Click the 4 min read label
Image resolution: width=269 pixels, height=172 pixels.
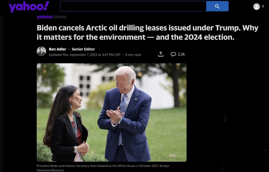click(133, 55)
